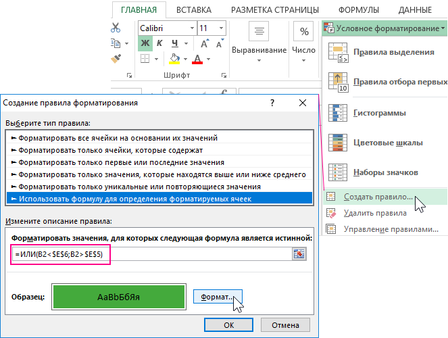Switch to the ГЛАВНАЯ tab
This screenshot has height=338, width=448.
coord(139,10)
